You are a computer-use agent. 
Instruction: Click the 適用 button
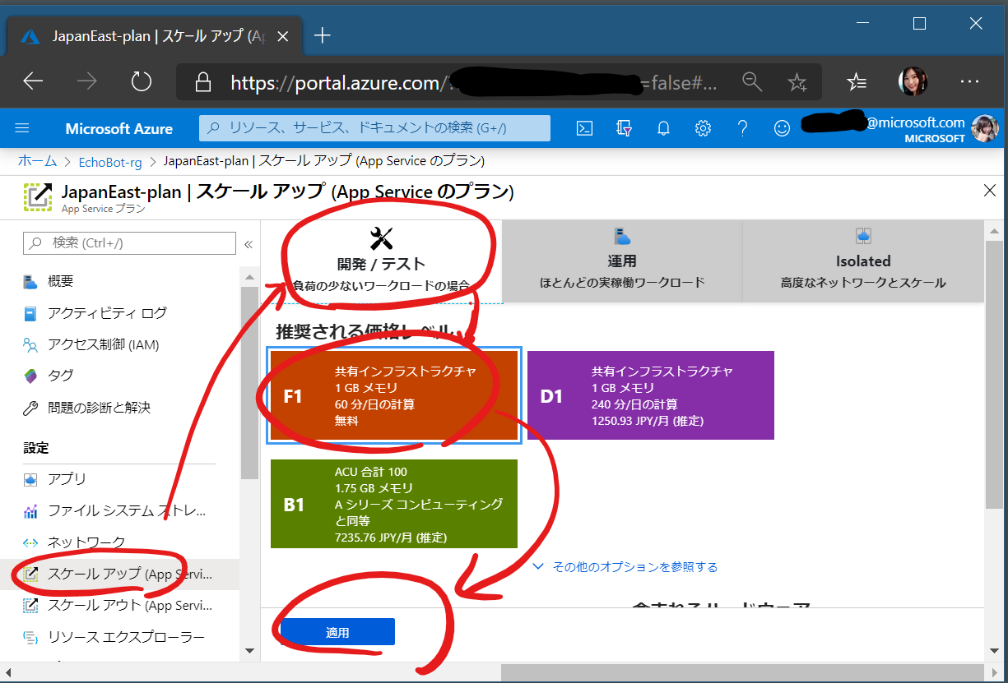[x=337, y=632]
